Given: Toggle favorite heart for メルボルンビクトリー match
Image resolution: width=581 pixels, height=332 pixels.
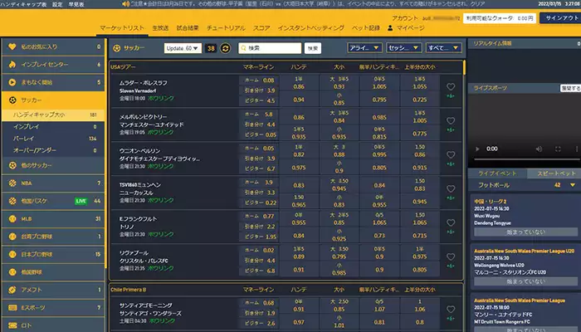Looking at the screenshot, I should 451,121.
